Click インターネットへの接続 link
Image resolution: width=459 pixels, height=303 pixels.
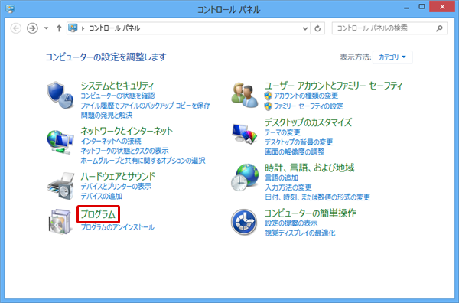tap(111, 141)
